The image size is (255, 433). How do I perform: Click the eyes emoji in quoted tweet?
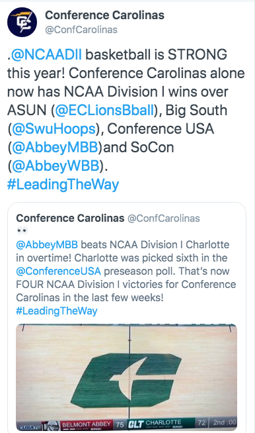(x=22, y=230)
